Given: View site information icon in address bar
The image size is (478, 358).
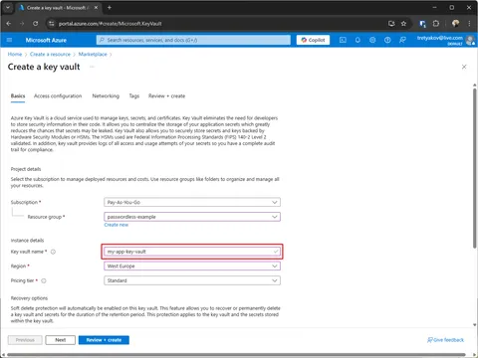Looking at the screenshot, I should (x=51, y=24).
